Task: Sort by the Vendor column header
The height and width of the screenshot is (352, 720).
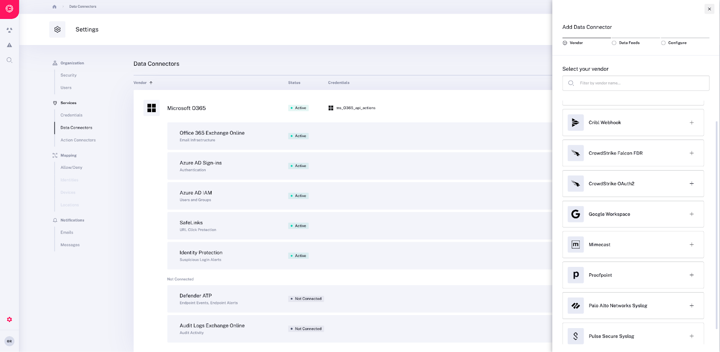Action: click(x=143, y=83)
